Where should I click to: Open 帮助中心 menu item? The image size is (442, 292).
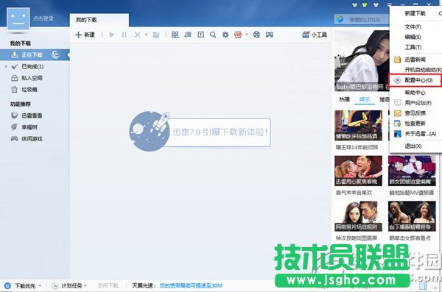click(x=415, y=93)
